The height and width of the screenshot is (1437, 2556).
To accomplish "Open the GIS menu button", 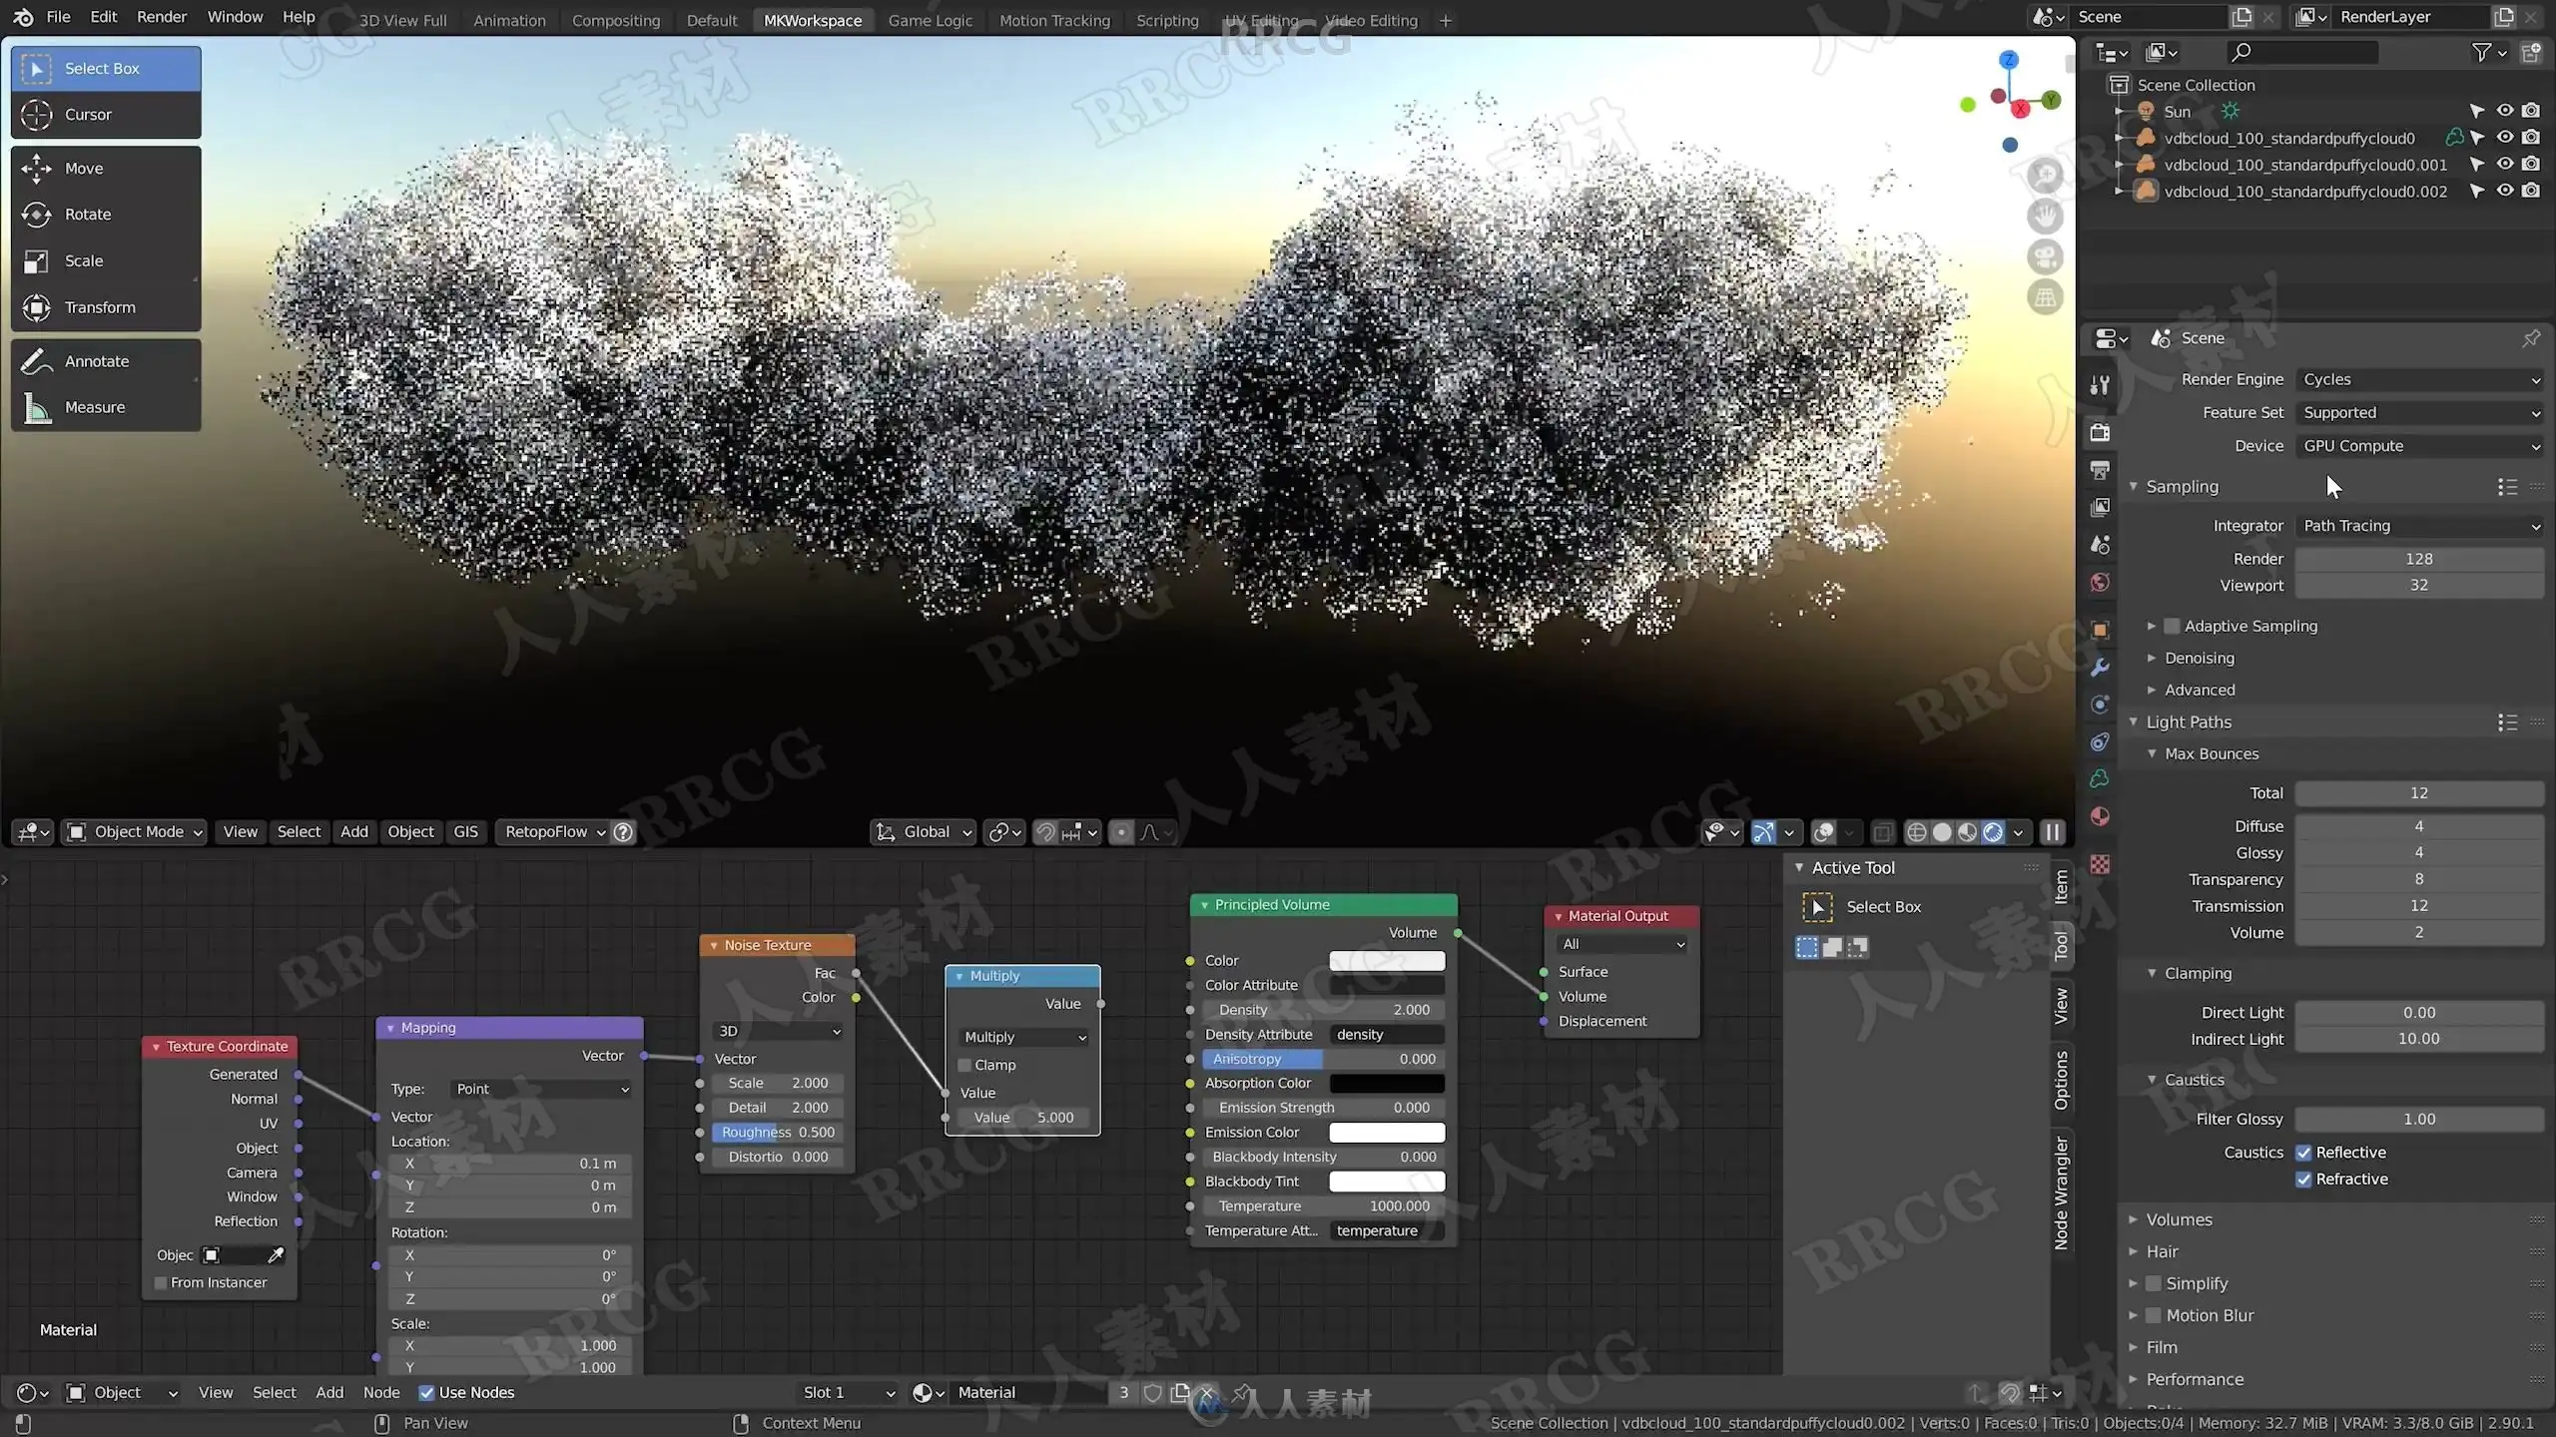I will 465,832.
